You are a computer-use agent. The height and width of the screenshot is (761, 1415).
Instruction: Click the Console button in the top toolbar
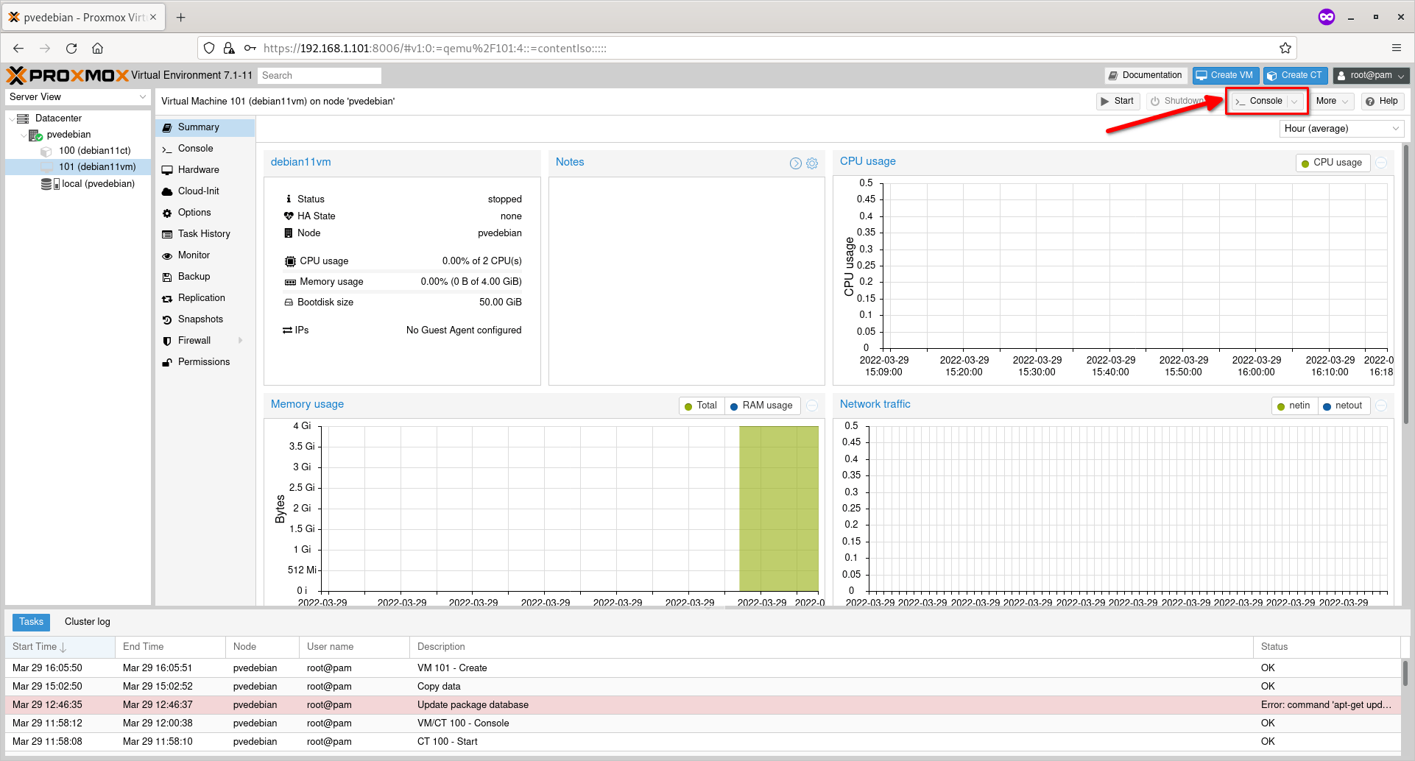[1260, 102]
